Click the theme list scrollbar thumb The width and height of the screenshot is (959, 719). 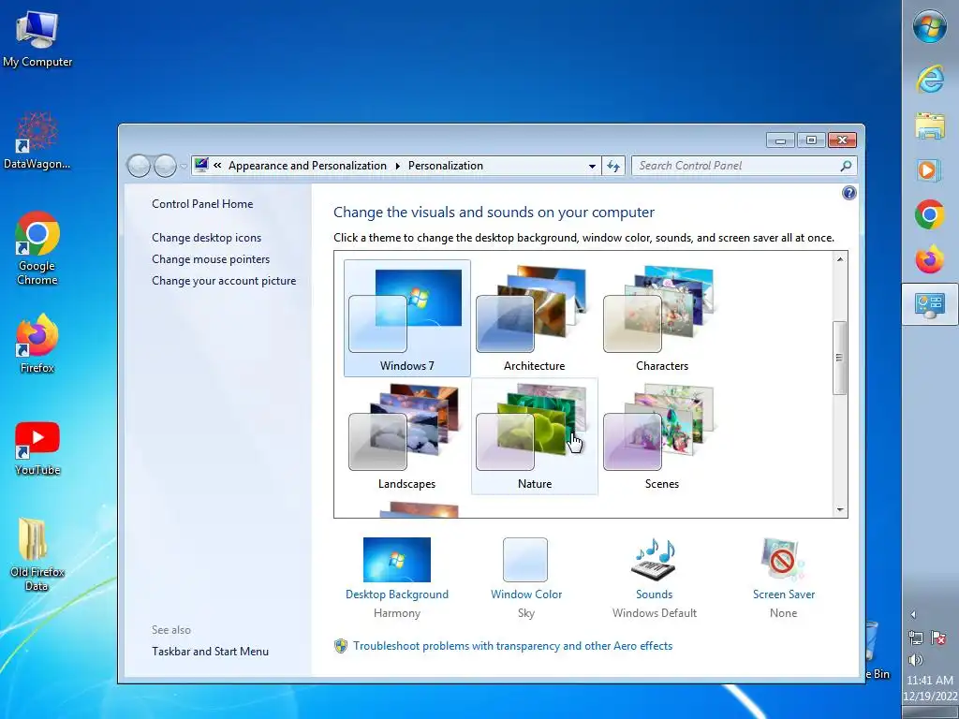(x=840, y=358)
